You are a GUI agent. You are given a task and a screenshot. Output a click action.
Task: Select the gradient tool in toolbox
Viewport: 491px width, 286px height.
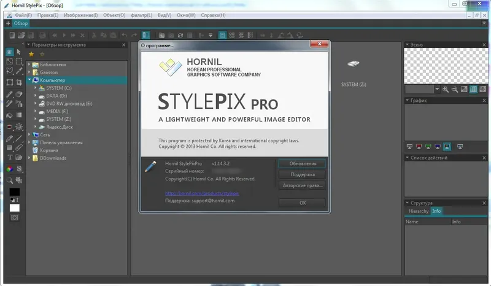[19, 115]
